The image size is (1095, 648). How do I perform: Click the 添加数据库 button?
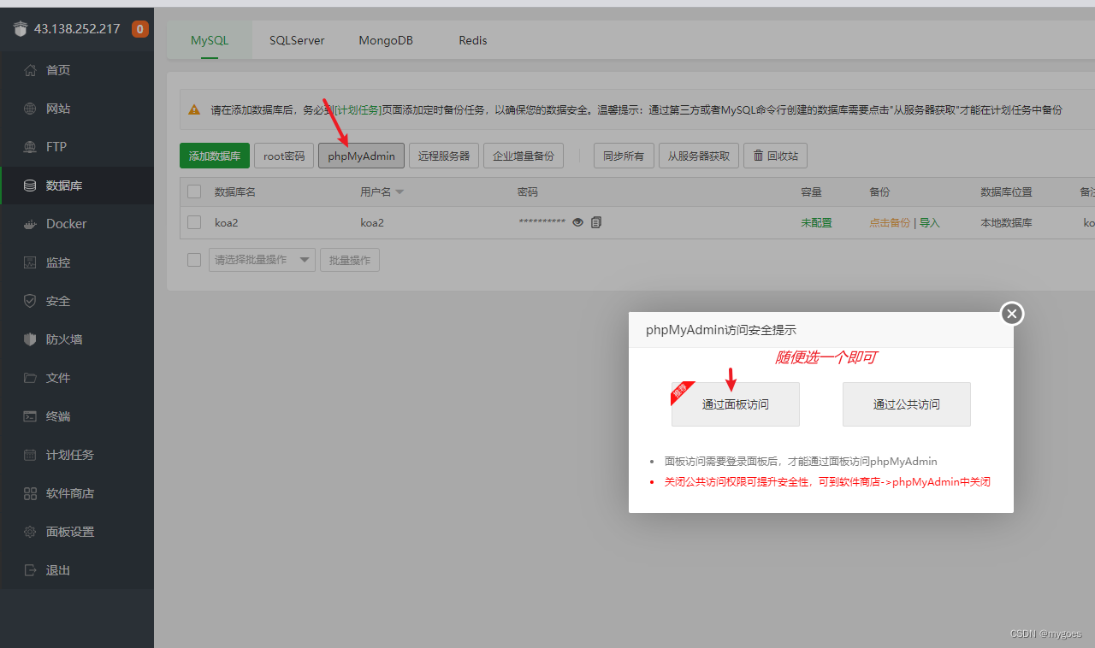coord(214,155)
